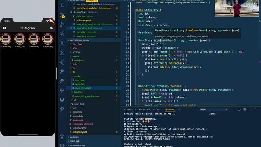Screen dimensions: 261x147
Task: Switch to the OUTPUT panel tab
Action: 157,109
